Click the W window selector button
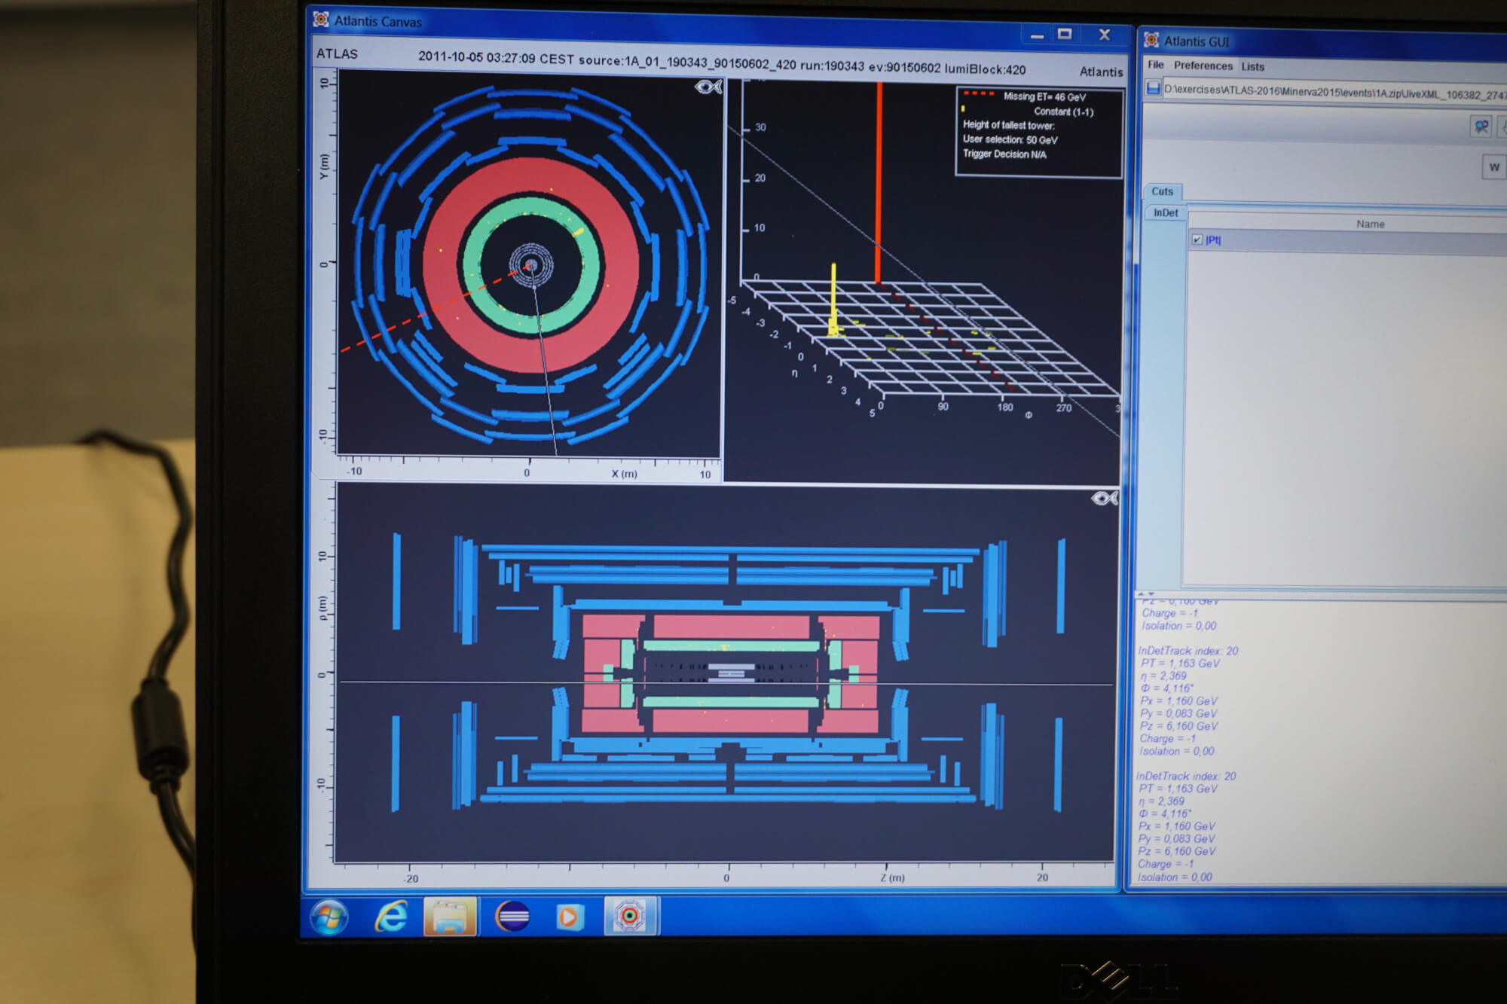 point(1493,167)
